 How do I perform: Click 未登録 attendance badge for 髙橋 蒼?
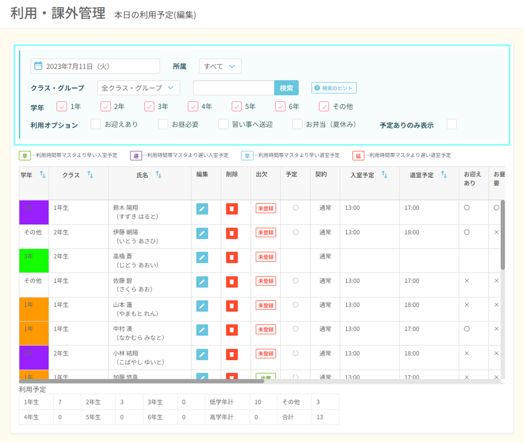coord(266,257)
